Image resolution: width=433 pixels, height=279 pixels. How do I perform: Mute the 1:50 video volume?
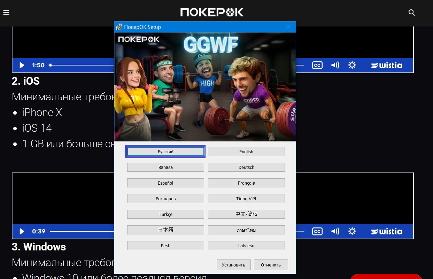coord(335,65)
